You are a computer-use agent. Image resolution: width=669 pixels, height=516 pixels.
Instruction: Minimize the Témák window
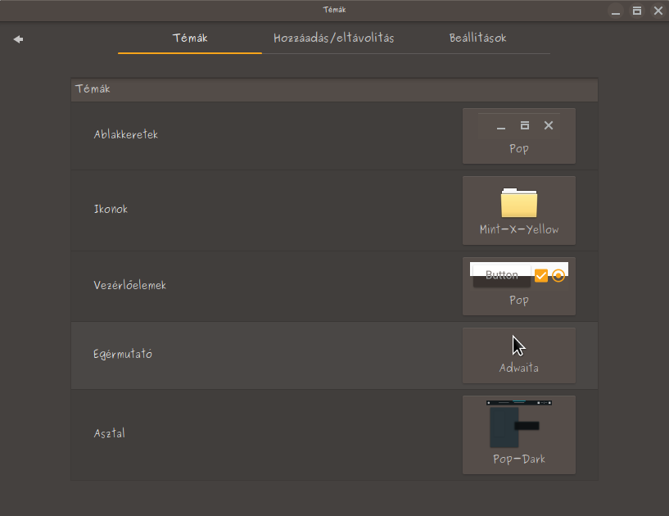coord(615,11)
